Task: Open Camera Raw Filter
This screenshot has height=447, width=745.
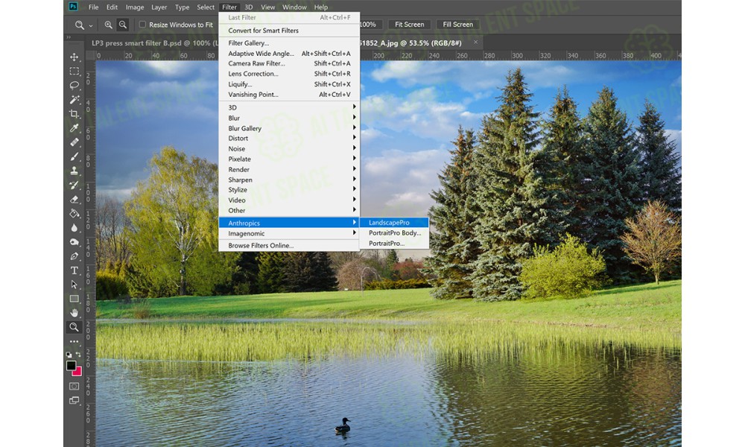Action: pyautogui.click(x=289, y=63)
